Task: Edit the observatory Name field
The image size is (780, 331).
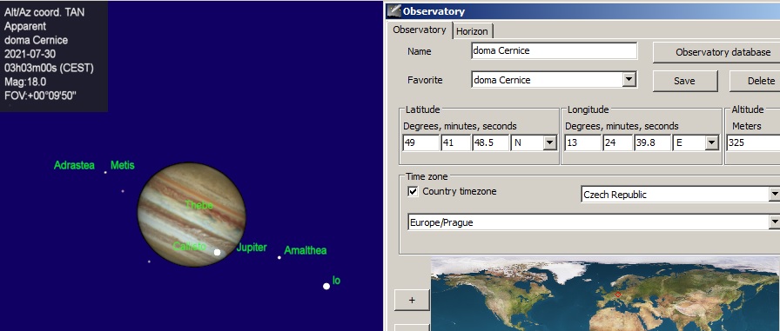Action: [554, 50]
